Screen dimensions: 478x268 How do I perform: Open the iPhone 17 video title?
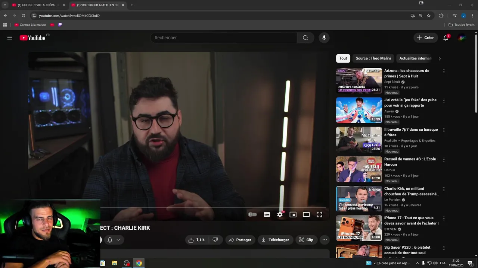click(411, 220)
